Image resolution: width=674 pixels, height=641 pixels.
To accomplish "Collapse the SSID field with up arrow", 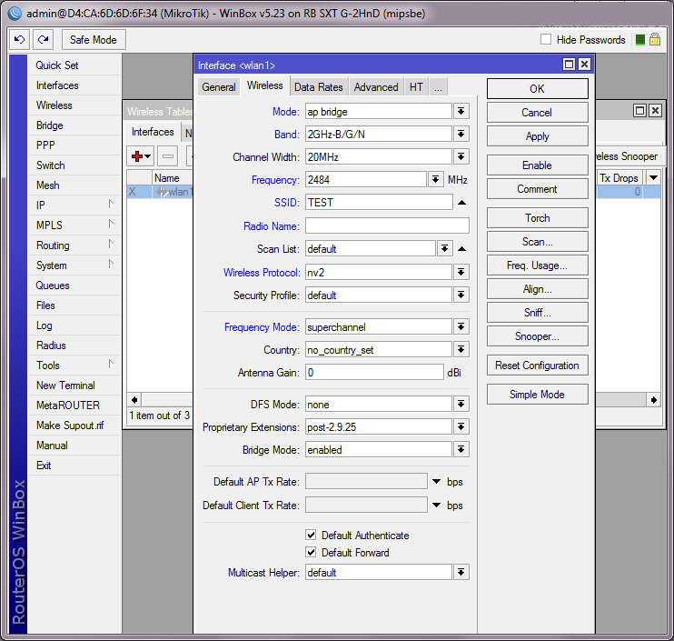I will 461,203.
